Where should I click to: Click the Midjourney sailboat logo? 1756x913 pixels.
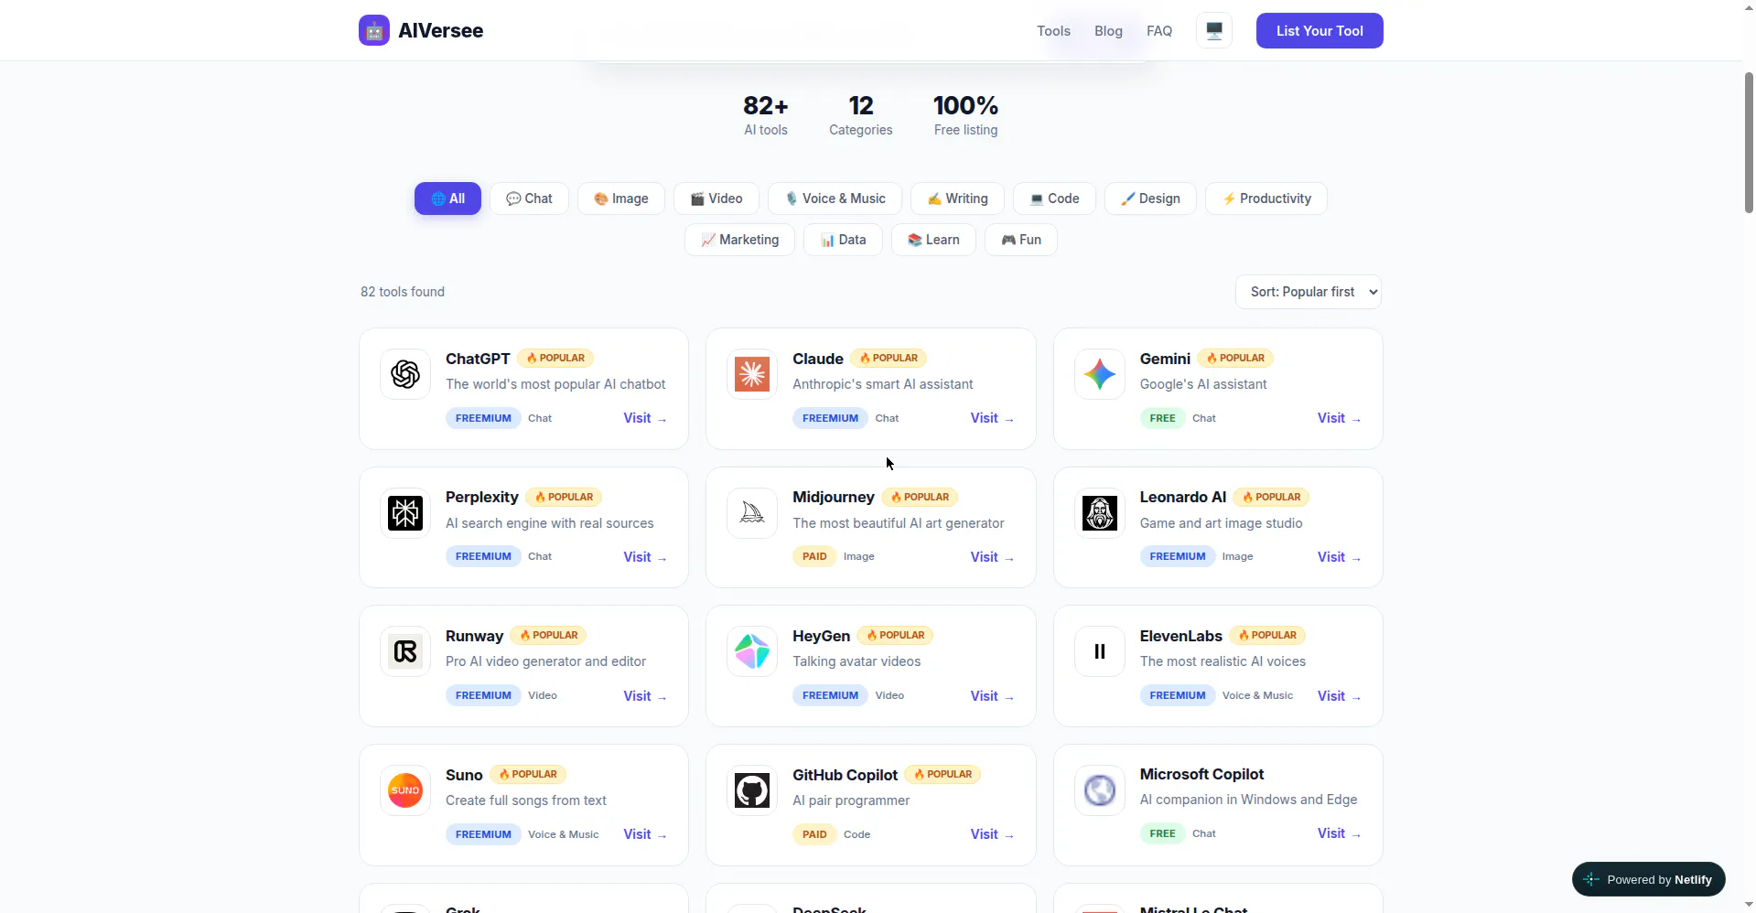coord(752,513)
